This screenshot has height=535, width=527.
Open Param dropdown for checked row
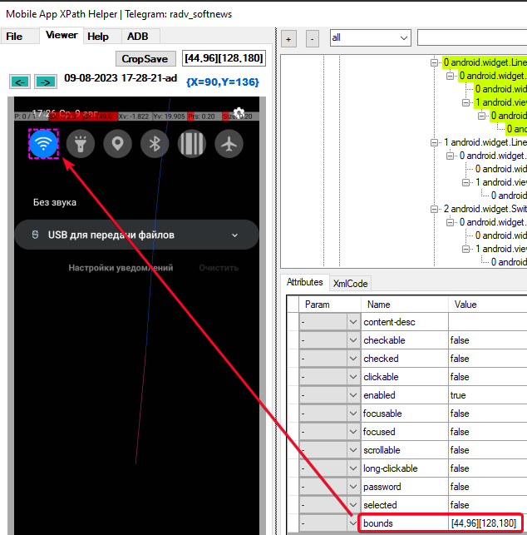point(353,359)
